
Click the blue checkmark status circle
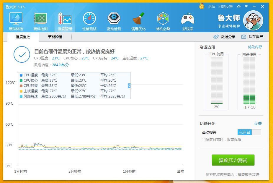tap(22, 54)
